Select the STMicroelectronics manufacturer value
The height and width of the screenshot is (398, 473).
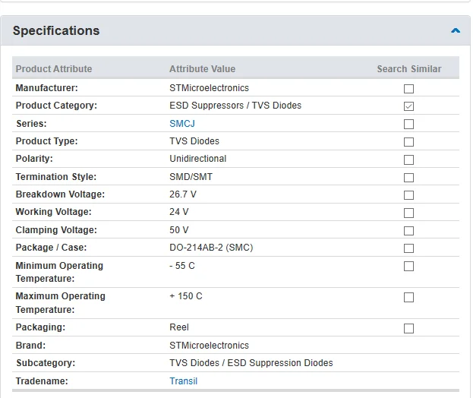209,88
